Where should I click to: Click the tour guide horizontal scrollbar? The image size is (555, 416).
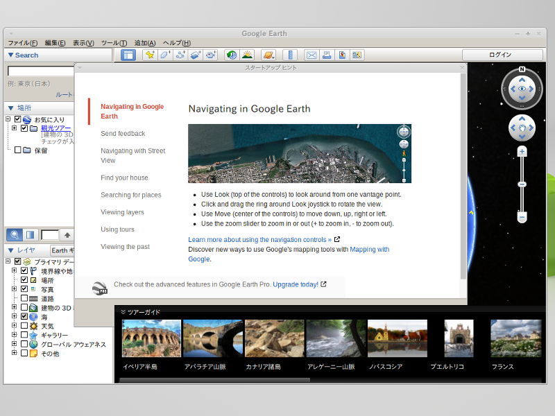coord(214,380)
